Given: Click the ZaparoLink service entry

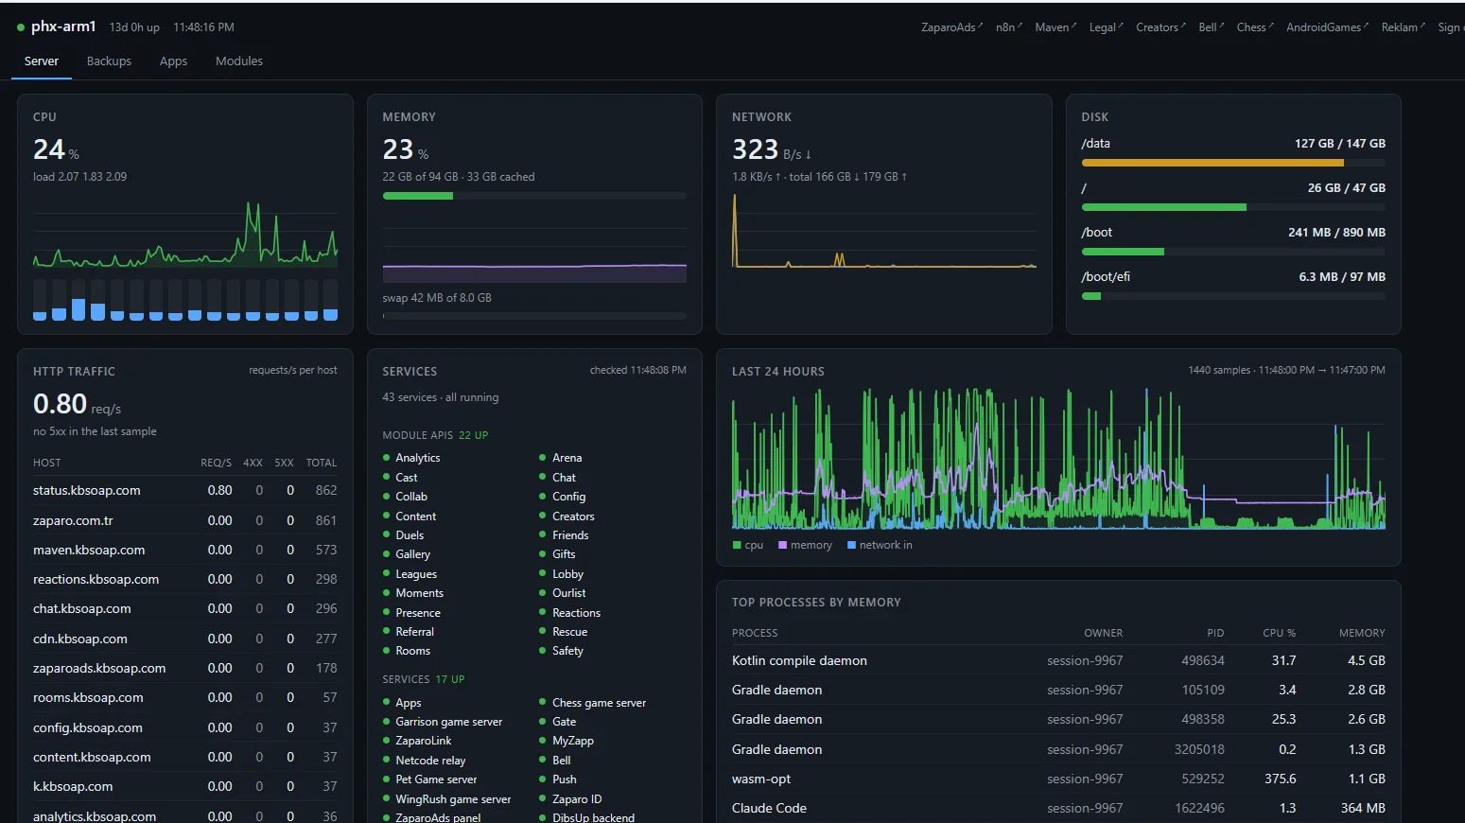Looking at the screenshot, I should [423, 741].
